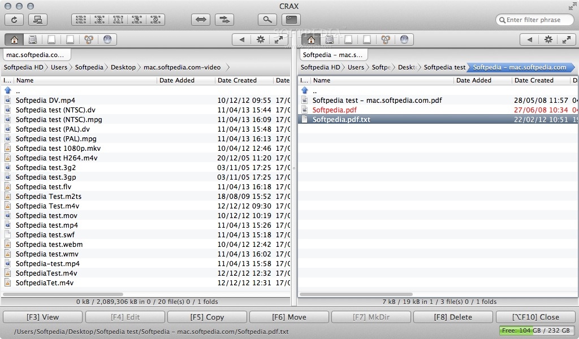
Task: Click the highlighted Softpedia – mac.softpedia.com breadcrumb
Action: tap(520, 67)
